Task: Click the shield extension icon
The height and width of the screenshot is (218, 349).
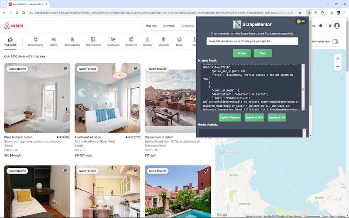Action: tap(315, 13)
